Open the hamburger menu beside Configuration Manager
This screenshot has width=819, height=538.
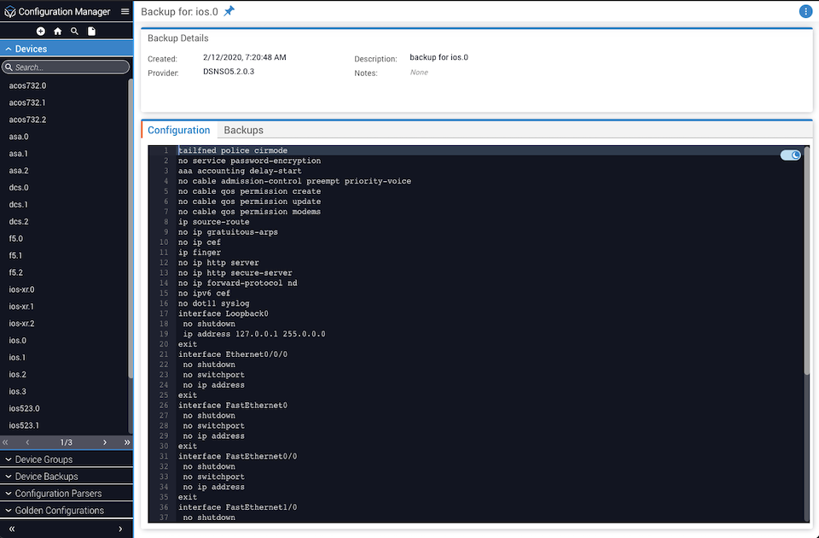(x=125, y=12)
